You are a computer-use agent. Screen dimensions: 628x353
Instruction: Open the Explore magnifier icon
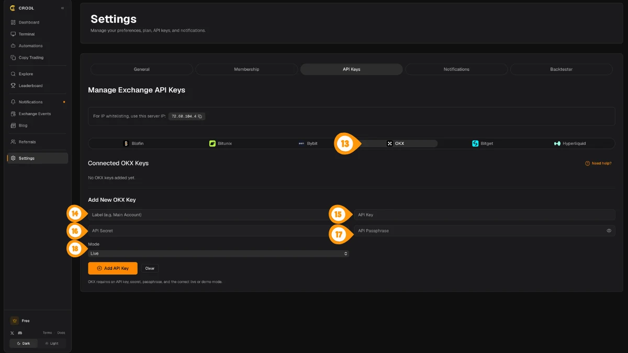click(x=13, y=74)
